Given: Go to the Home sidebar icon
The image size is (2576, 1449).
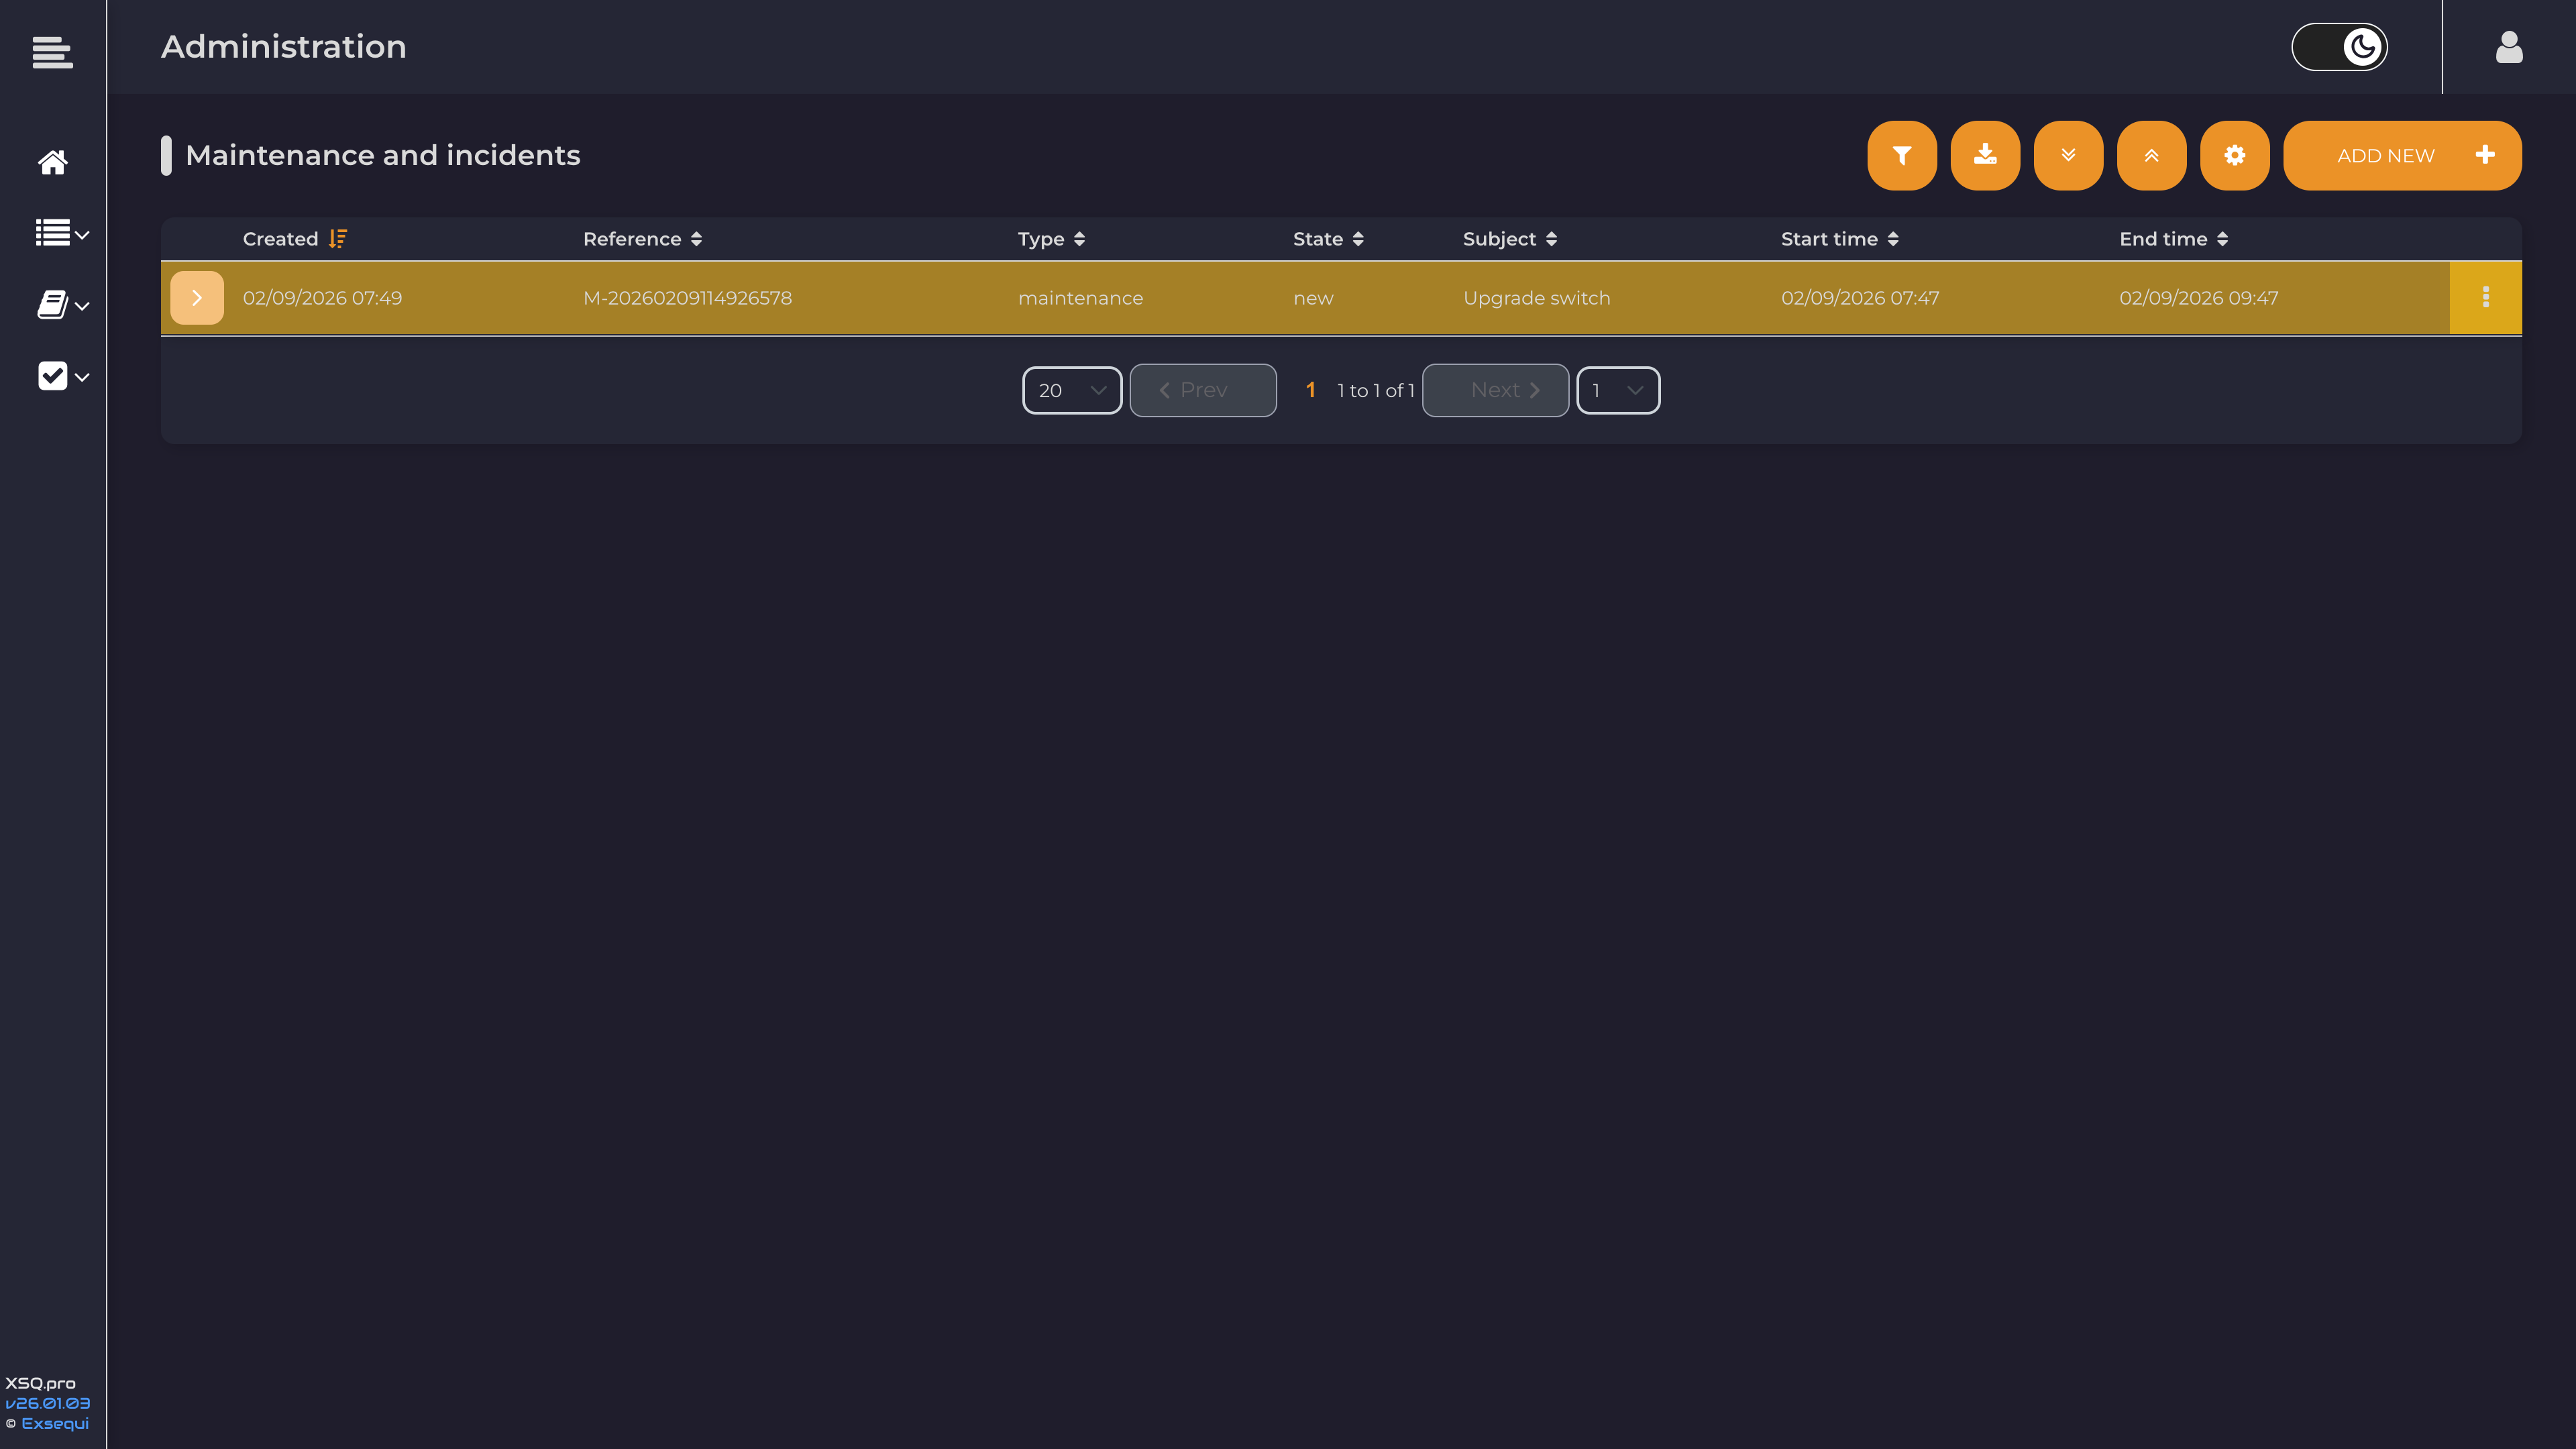Looking at the screenshot, I should (52, 162).
